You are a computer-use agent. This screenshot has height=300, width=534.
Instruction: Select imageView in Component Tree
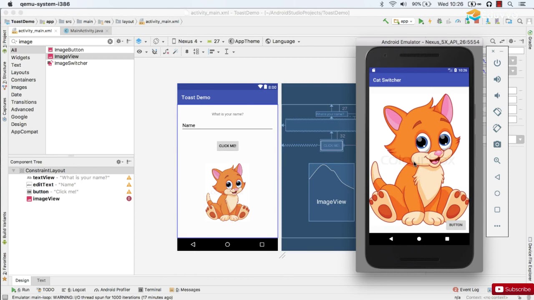coord(46,199)
